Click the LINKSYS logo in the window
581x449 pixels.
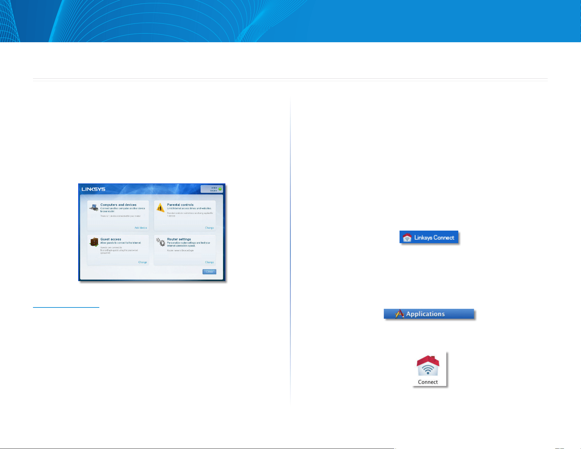pyautogui.click(x=93, y=189)
